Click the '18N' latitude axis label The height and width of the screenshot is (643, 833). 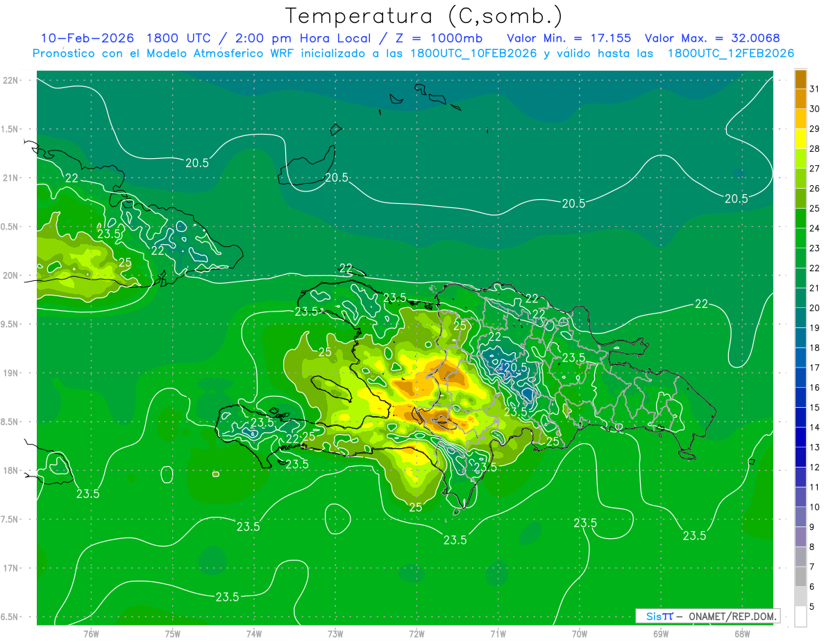[x=11, y=470]
